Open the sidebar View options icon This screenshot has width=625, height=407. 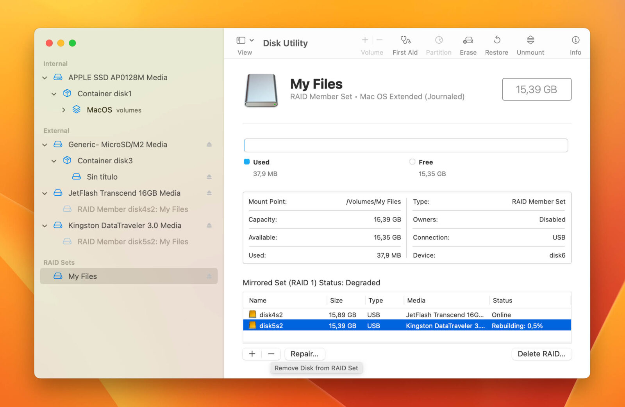tap(241, 40)
